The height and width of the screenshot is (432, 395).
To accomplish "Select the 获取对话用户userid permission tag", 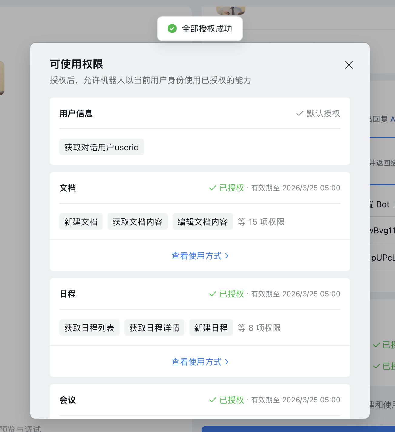I will coord(101,147).
